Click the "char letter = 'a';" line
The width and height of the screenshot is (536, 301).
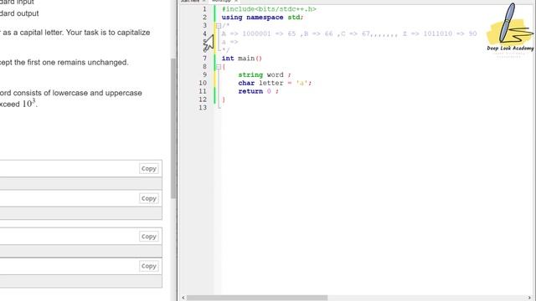[x=275, y=83]
